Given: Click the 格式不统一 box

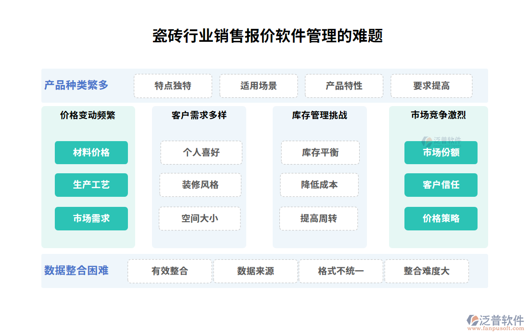Looking at the screenshot, I should point(341,271).
